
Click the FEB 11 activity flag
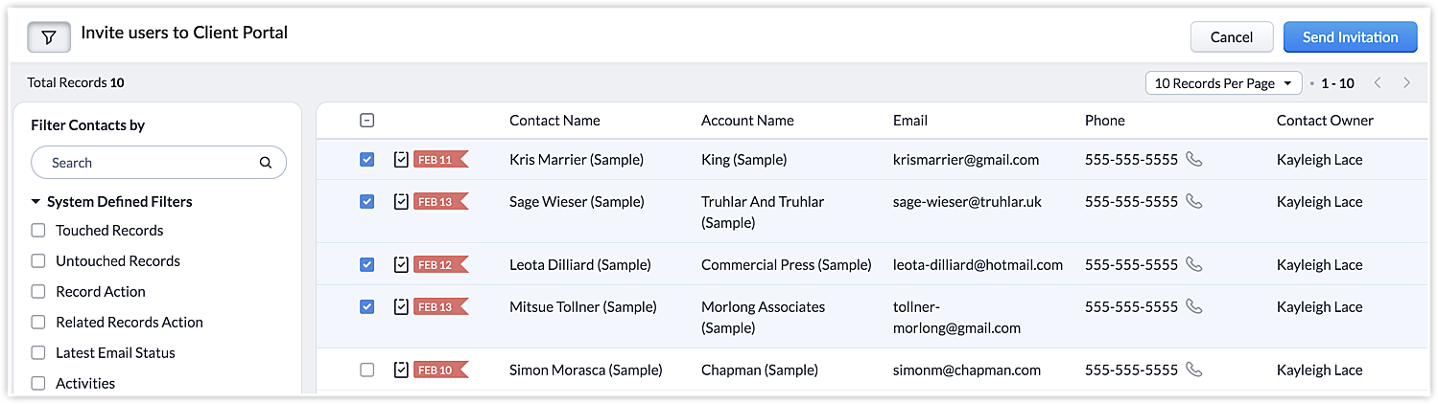point(439,160)
